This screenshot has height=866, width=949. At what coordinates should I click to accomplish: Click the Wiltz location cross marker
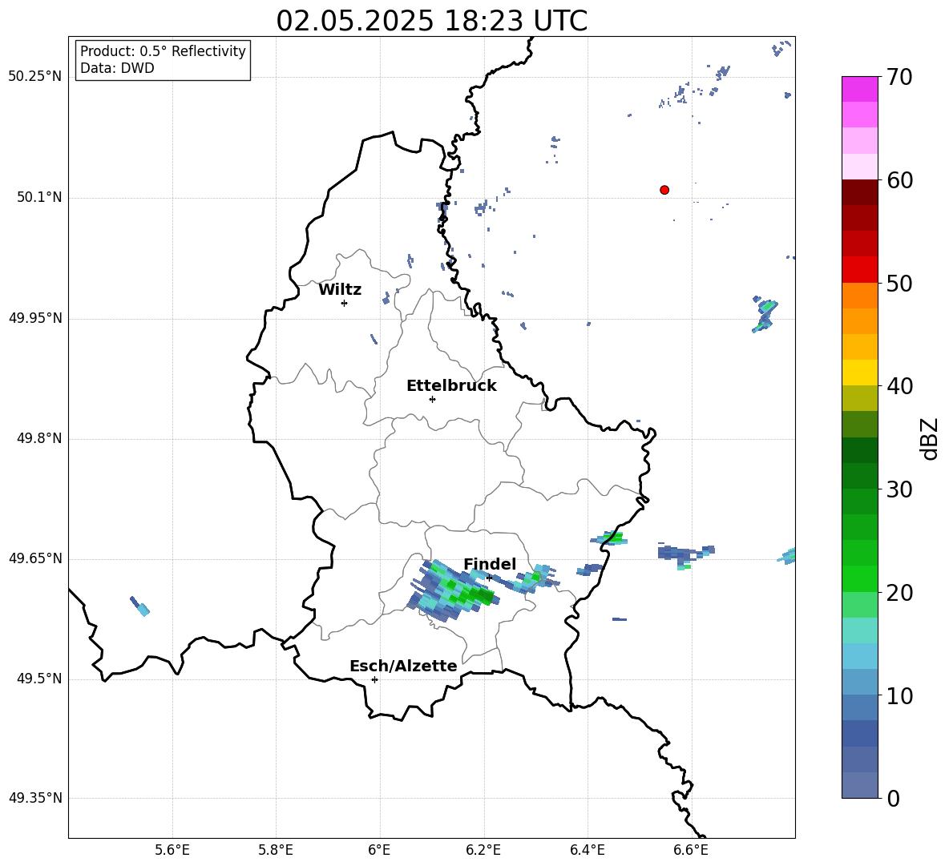click(x=345, y=304)
